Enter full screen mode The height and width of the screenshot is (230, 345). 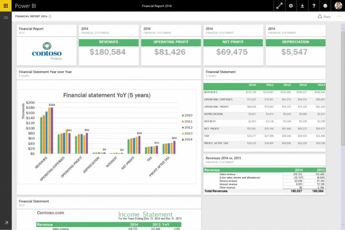tap(280, 6)
